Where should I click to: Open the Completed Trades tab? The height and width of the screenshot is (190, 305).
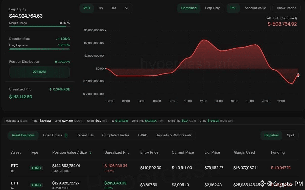pos(115,135)
